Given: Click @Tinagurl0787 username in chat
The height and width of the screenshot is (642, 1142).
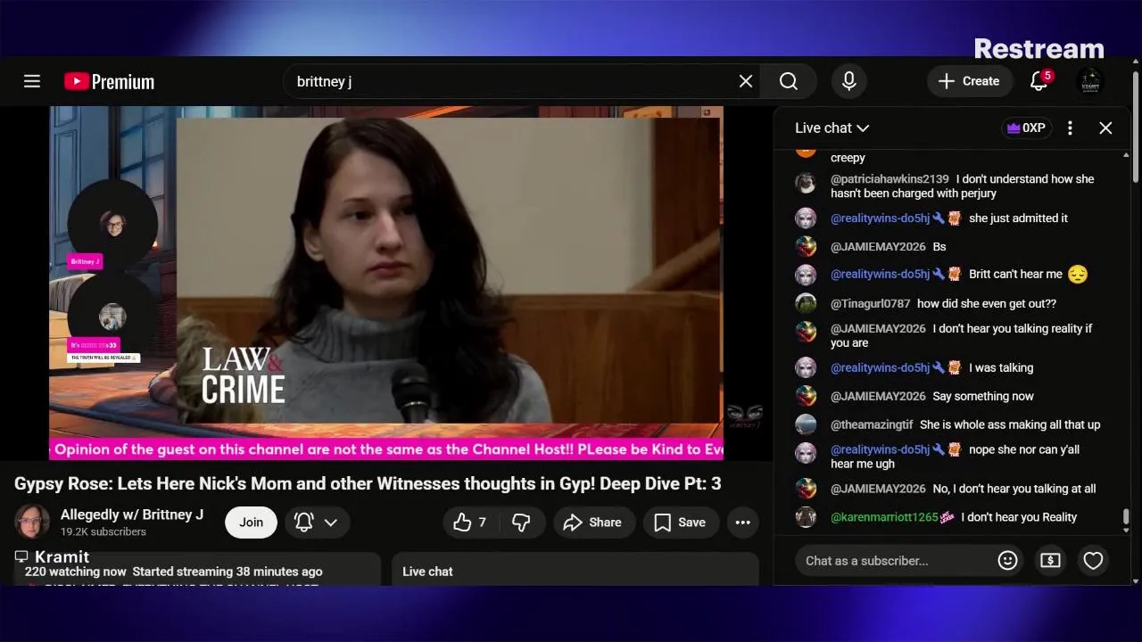Looking at the screenshot, I should click(x=870, y=303).
